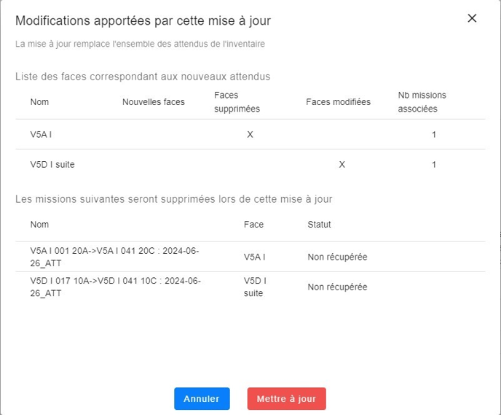
Task: Click the Nouvelles faces column header
Action: pos(154,102)
